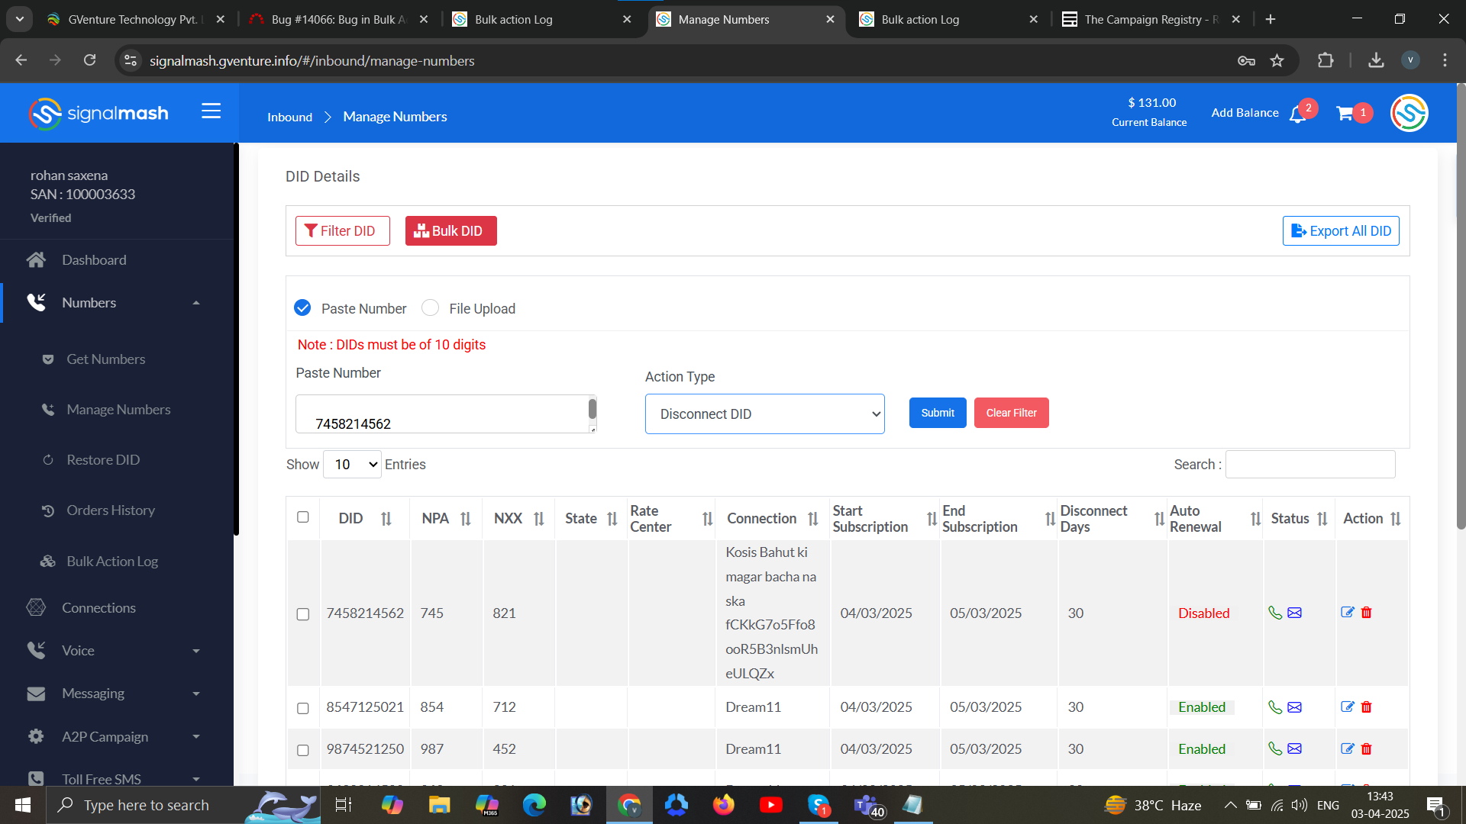Click envelope icon in 9874521250 row
The height and width of the screenshot is (824, 1466).
(x=1294, y=748)
